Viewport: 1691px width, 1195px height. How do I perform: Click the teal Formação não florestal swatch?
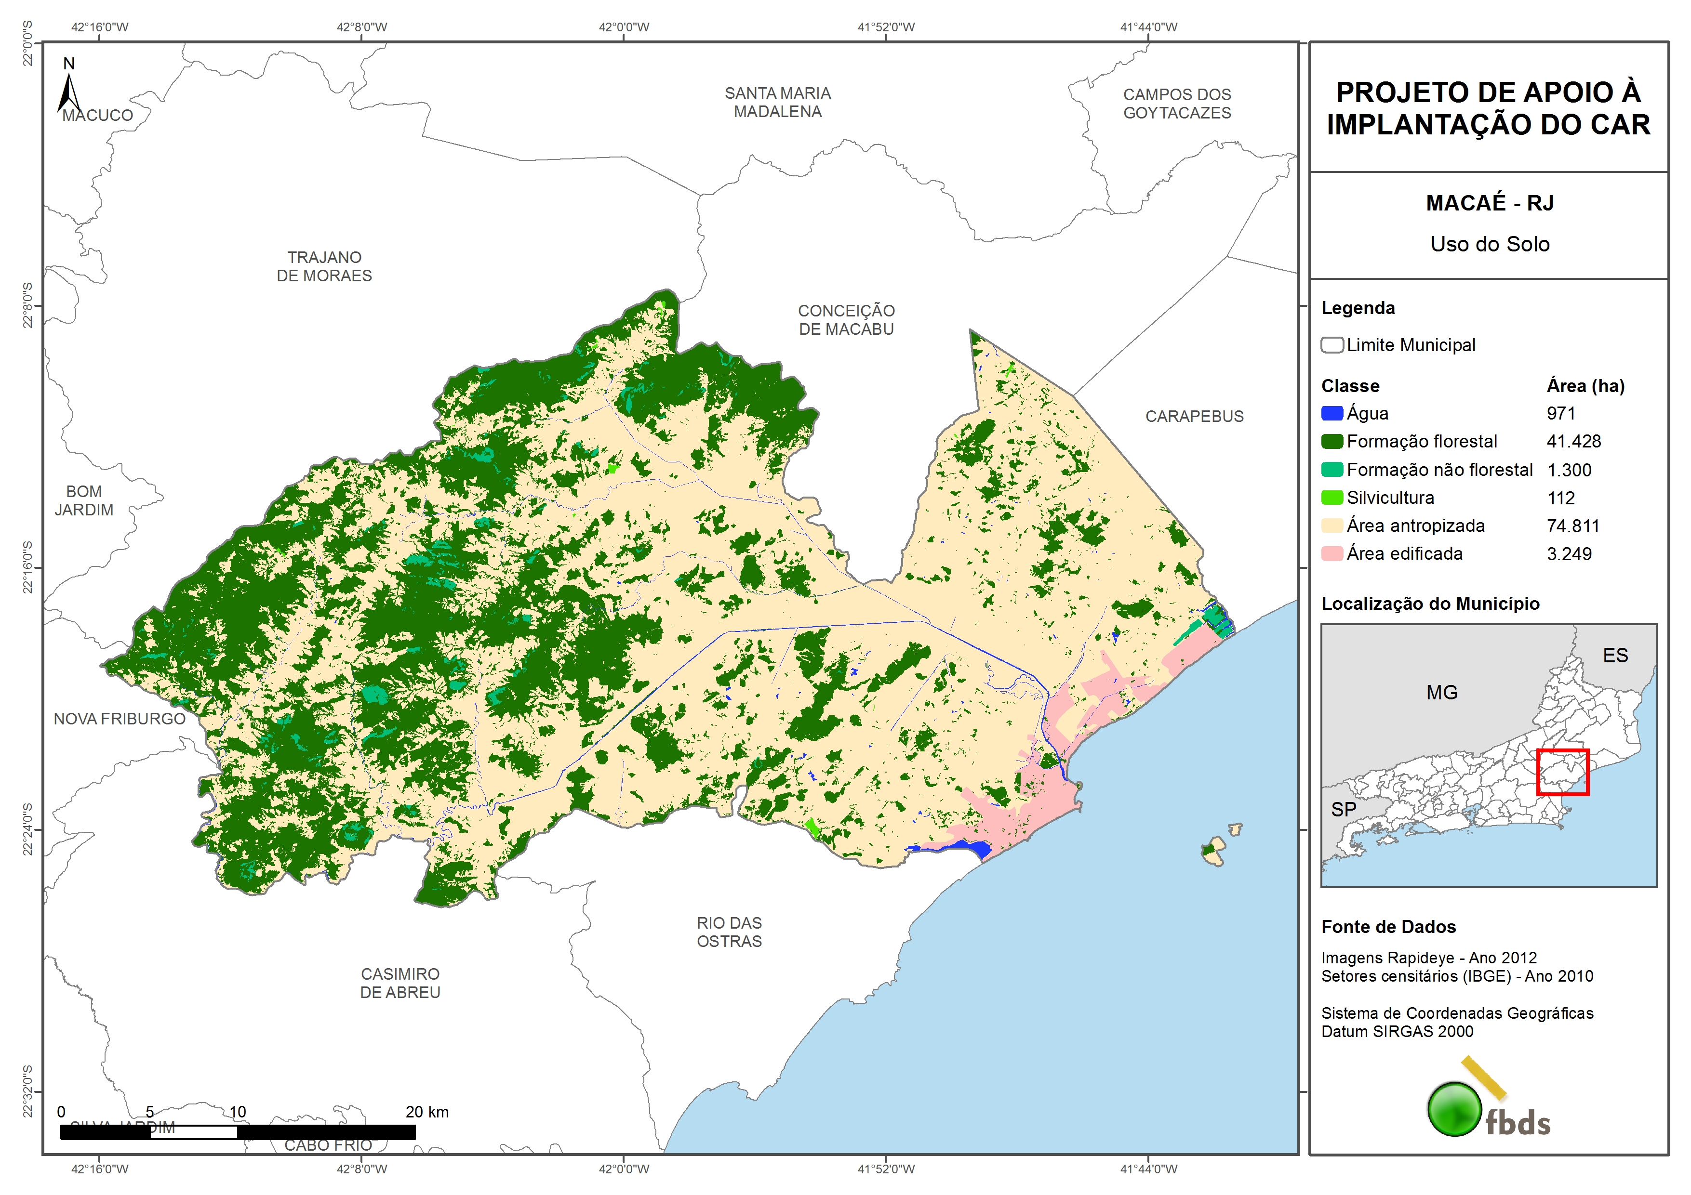pos(1331,470)
